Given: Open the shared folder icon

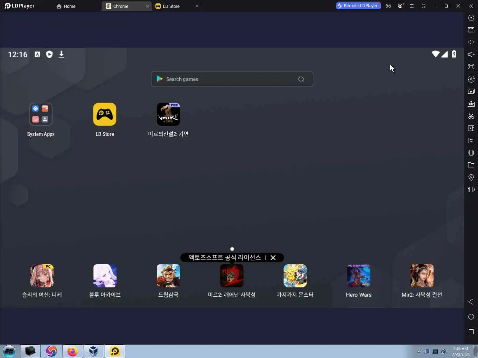Looking at the screenshot, I should [x=471, y=165].
